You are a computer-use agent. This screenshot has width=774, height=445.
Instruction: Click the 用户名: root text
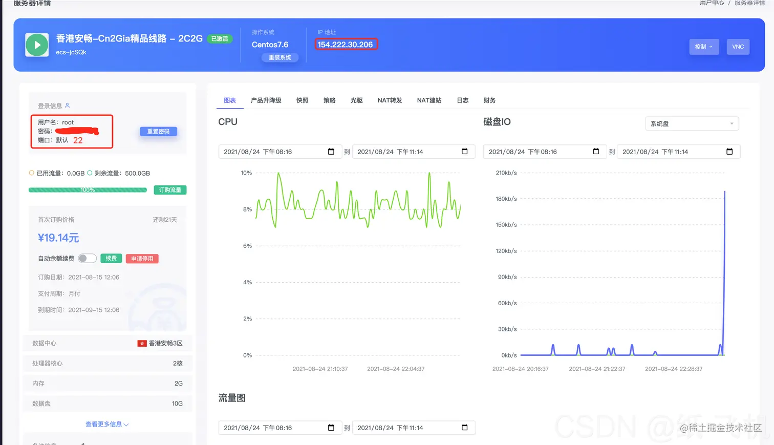56,122
